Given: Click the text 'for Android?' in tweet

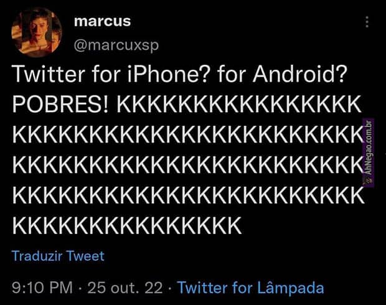Looking at the screenshot, I should (281, 74).
